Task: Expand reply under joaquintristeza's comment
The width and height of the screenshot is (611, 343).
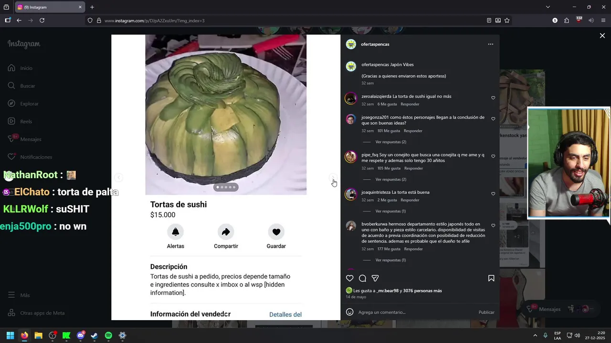Action: [x=390, y=211]
